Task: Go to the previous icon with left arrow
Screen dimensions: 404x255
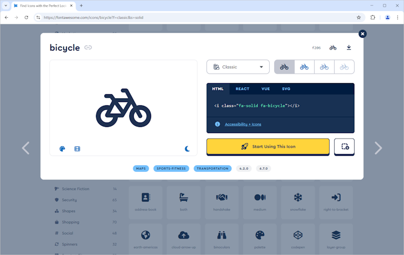Action: [x=26, y=148]
